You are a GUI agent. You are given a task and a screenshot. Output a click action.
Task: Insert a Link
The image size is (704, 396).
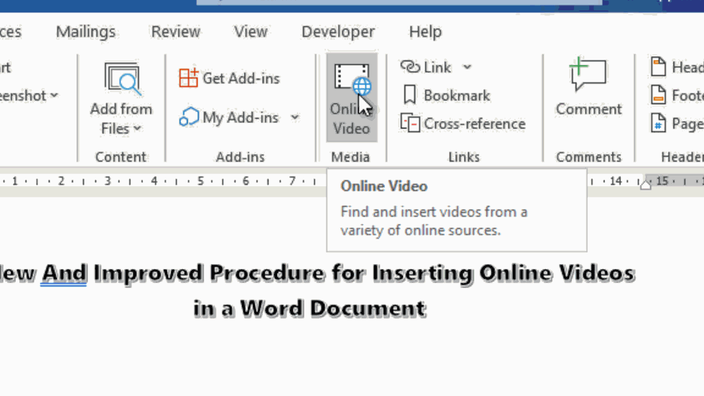coord(426,67)
